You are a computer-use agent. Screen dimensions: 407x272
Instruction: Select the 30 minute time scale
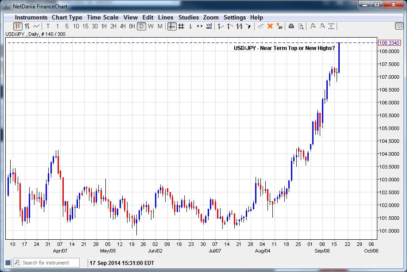[x=95, y=26]
